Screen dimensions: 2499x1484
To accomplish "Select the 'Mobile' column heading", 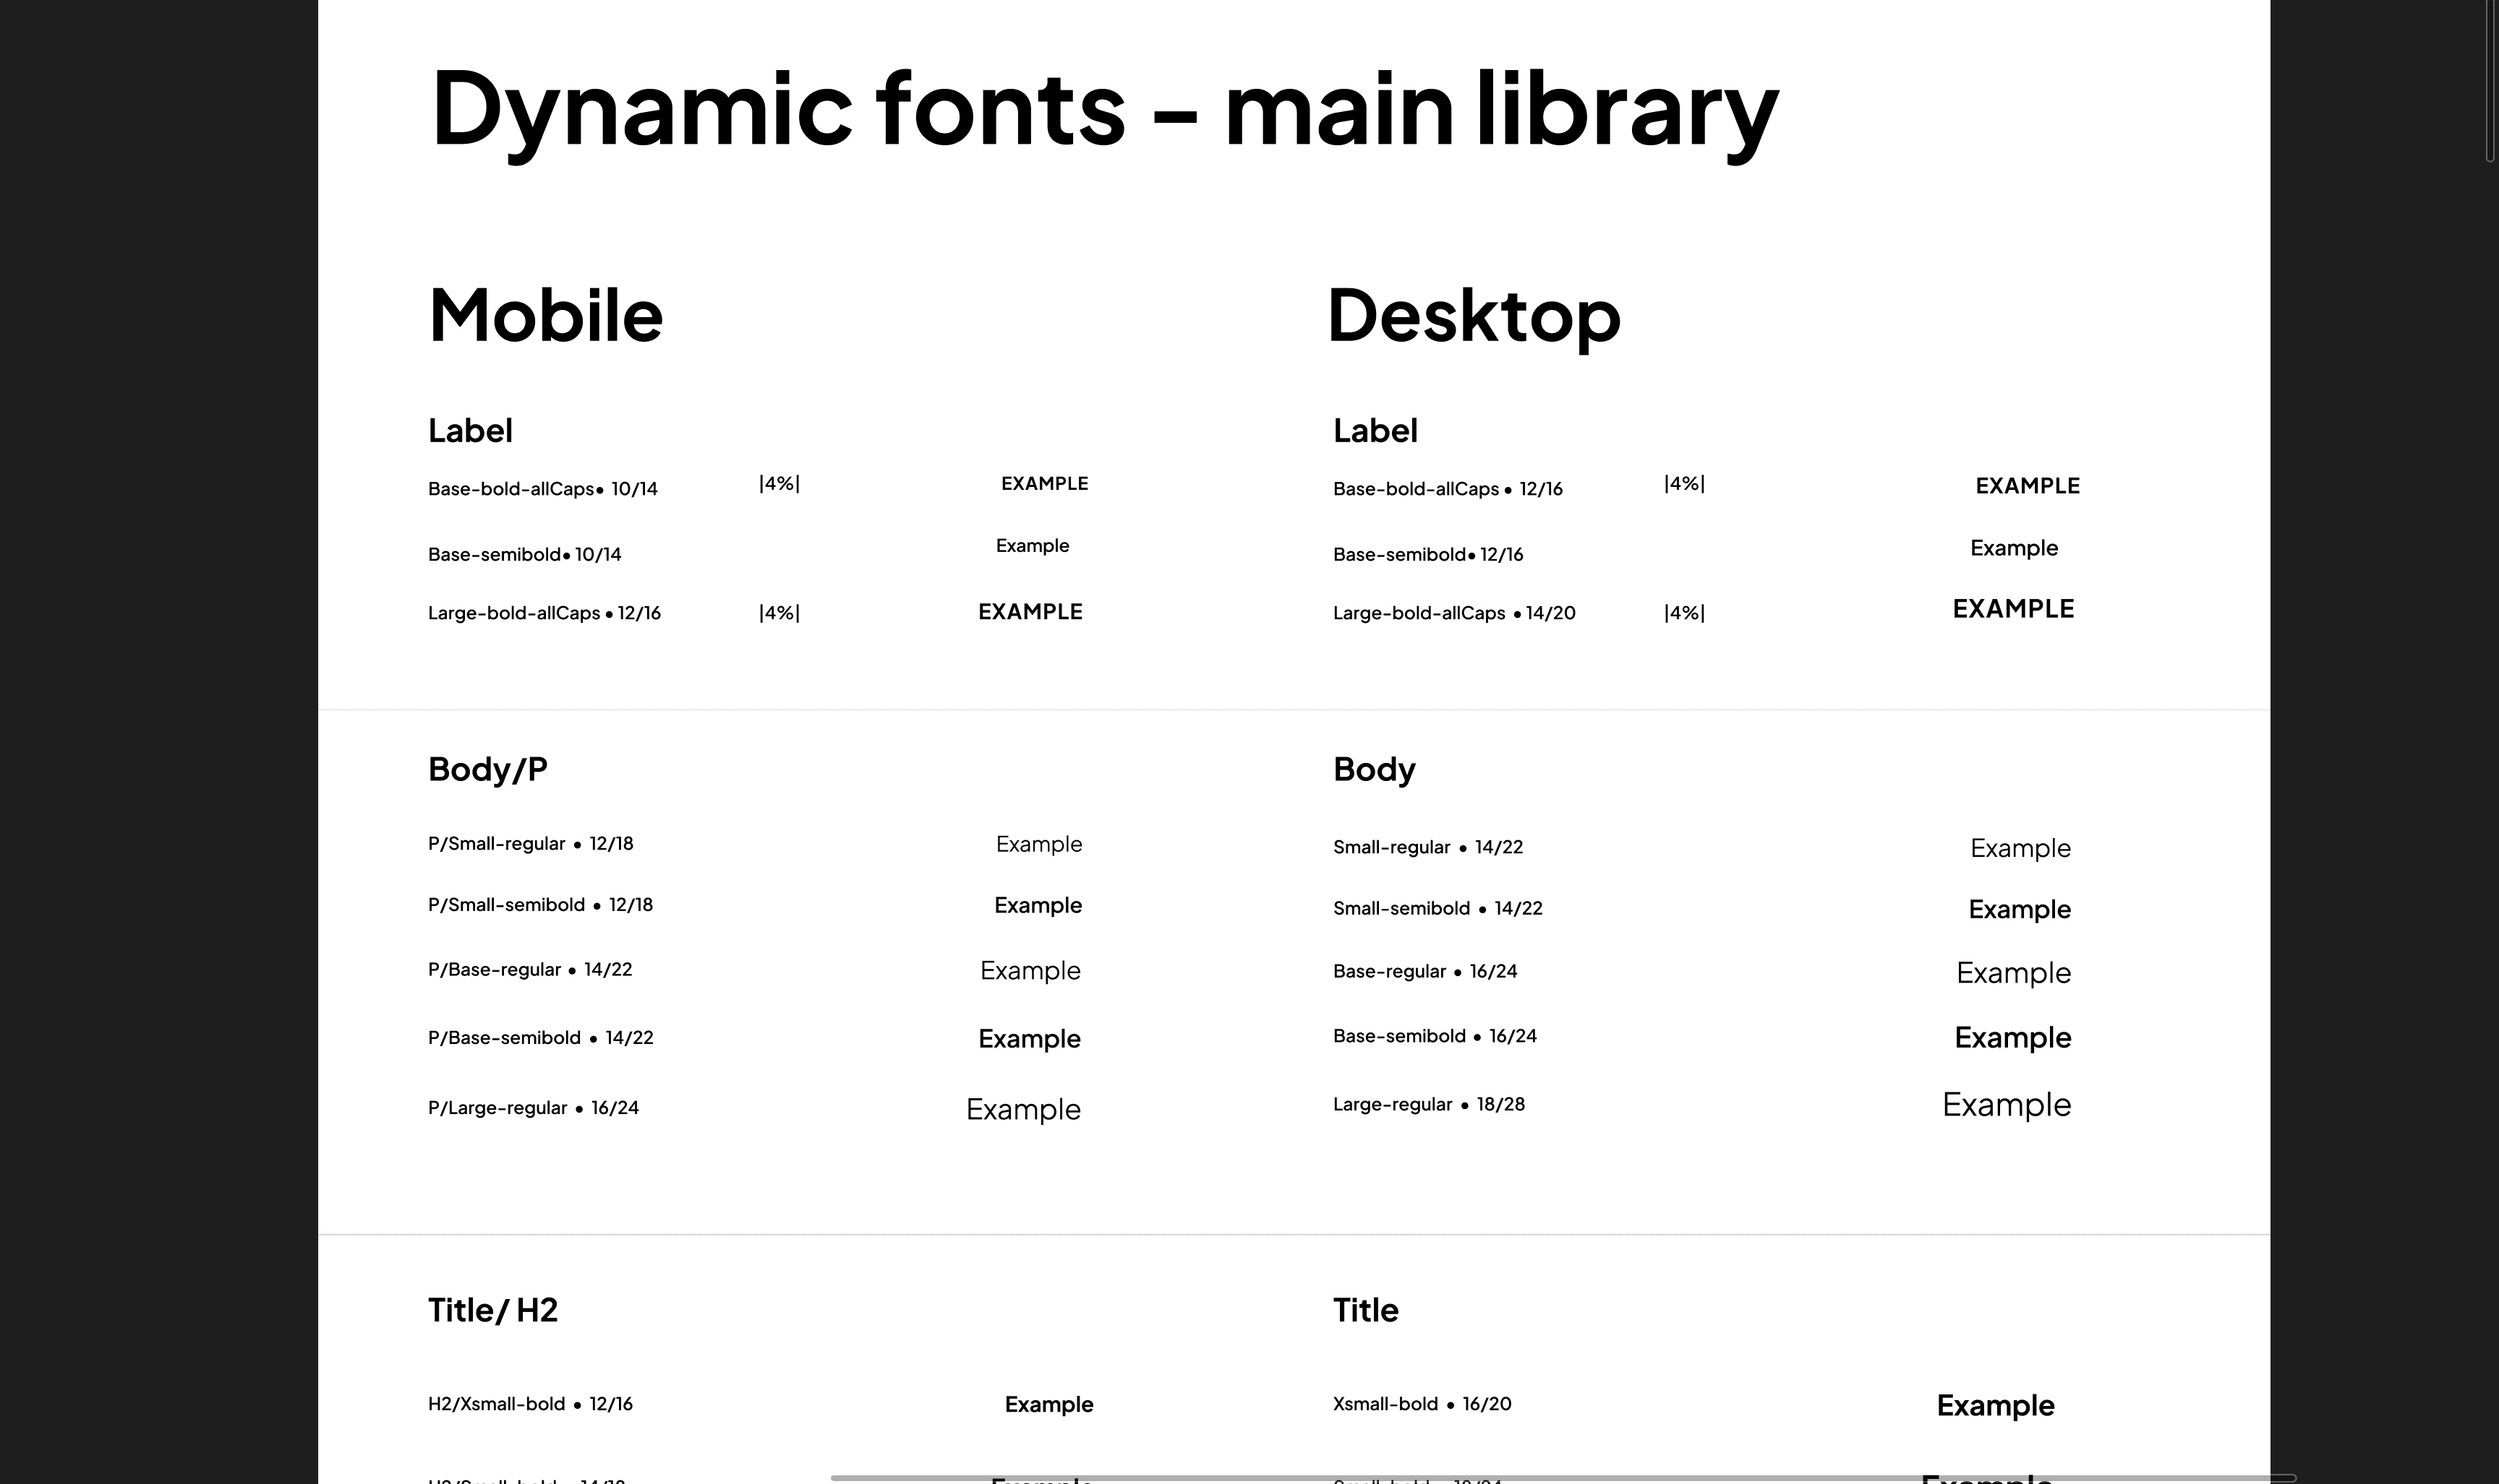I will [545, 315].
